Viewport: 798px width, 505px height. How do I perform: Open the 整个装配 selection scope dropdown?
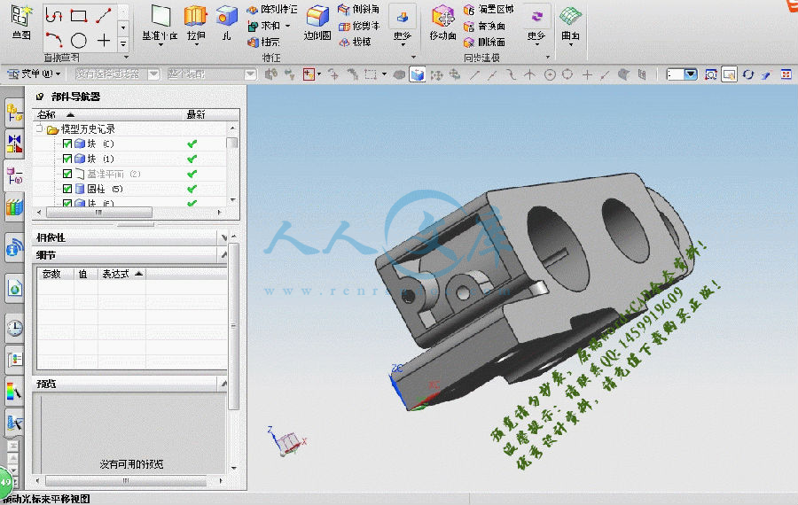(250, 74)
